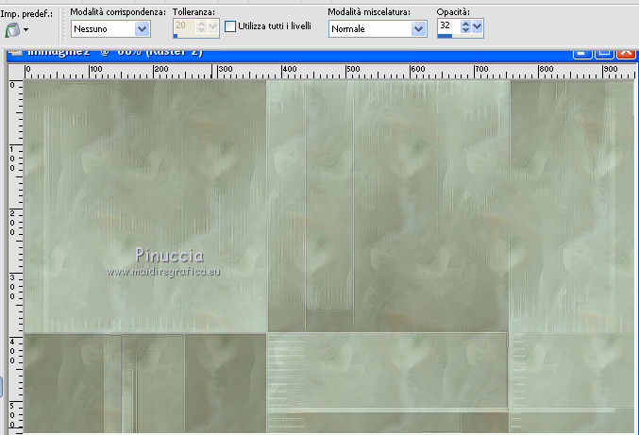Click the Tolleranza label
The image size is (639, 435).
(x=193, y=12)
